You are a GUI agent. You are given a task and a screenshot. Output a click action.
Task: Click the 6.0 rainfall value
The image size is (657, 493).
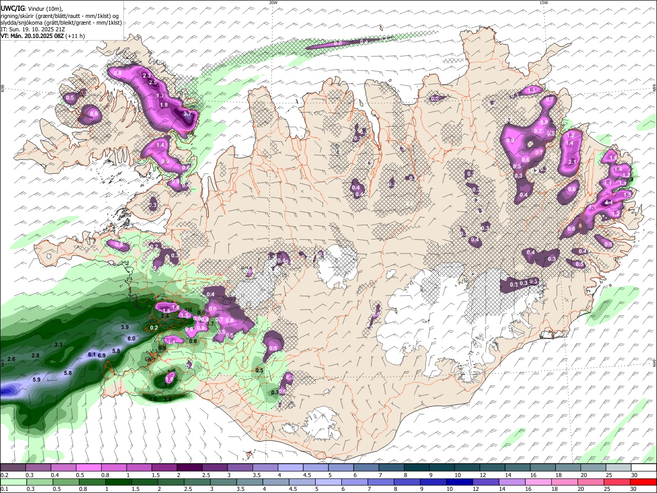131,338
